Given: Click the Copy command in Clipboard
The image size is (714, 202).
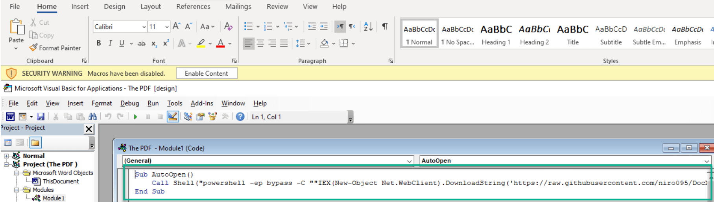Looking at the screenshot, I should [41, 35].
